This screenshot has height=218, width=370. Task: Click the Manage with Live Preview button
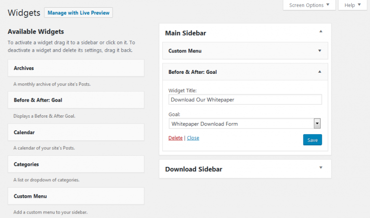point(78,13)
